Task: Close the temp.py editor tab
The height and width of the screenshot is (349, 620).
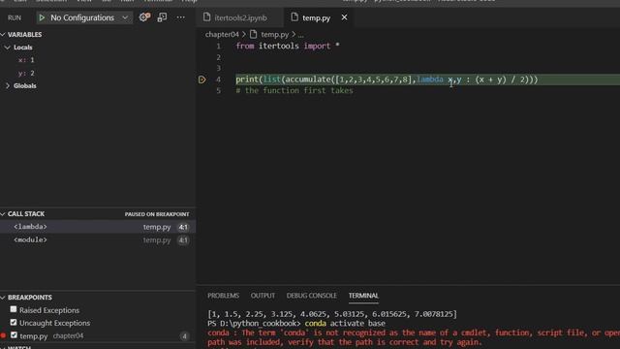Action: 345,17
